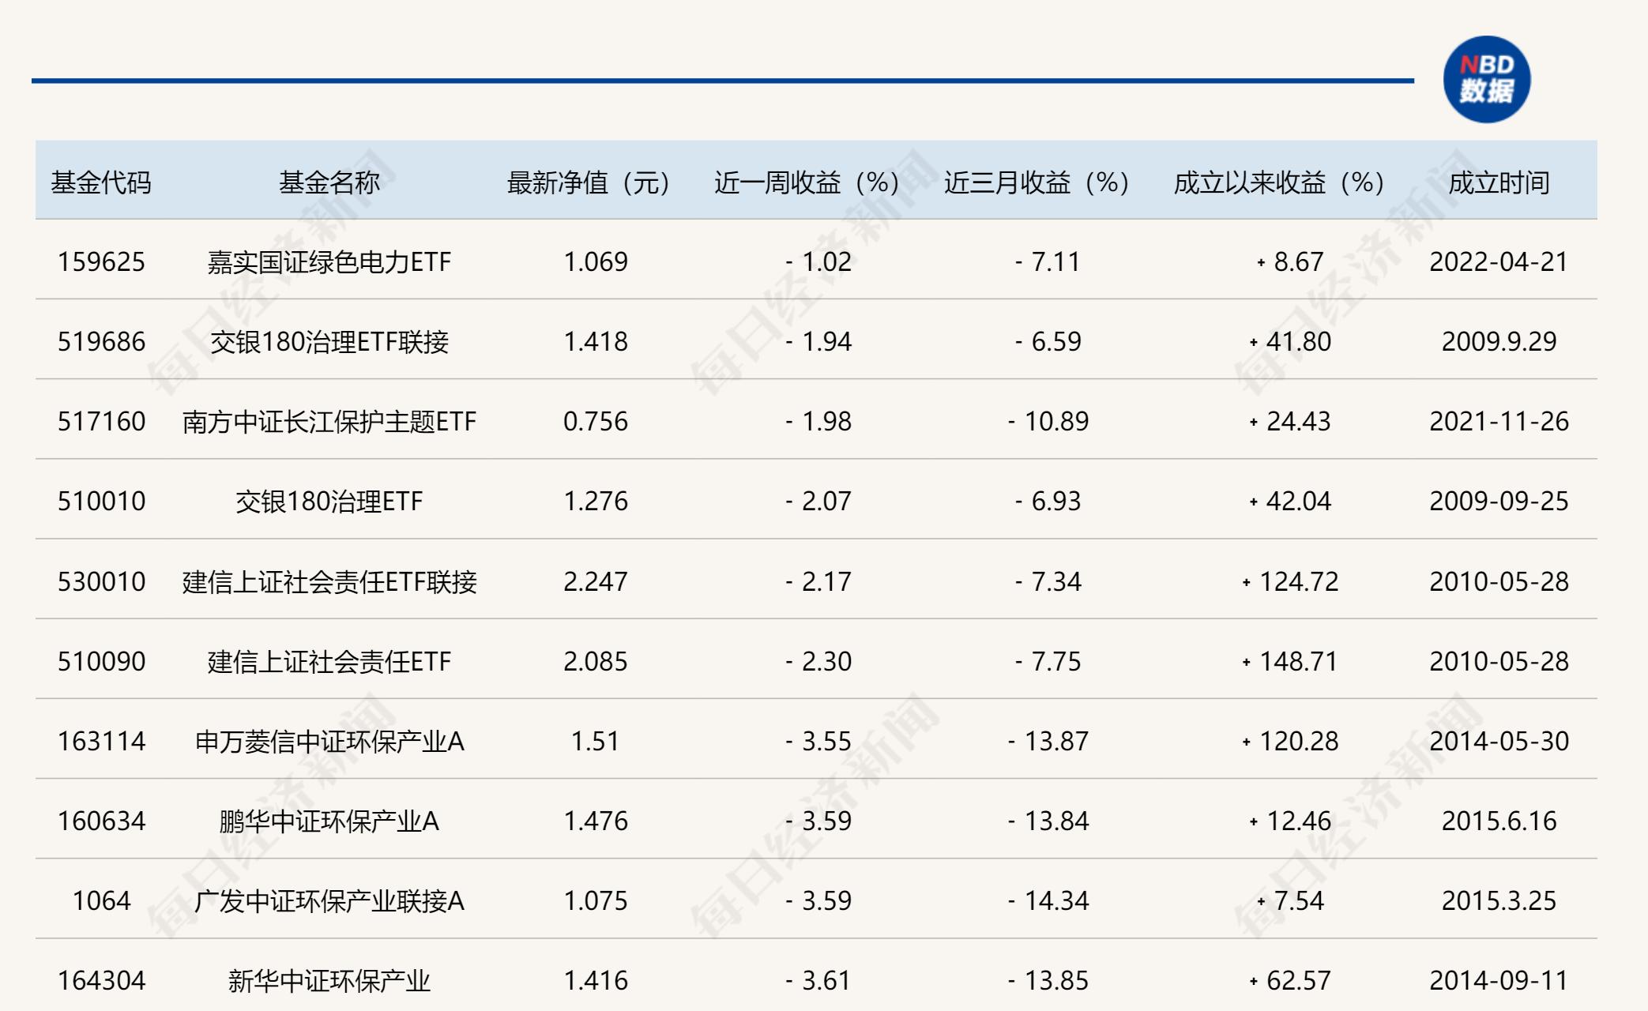The image size is (1648, 1011).
Task: Click inception return +148.71
Action: point(1290,661)
